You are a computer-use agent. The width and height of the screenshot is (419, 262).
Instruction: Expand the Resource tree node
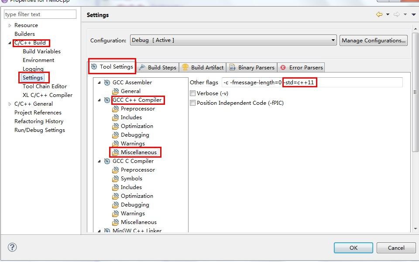[10, 25]
